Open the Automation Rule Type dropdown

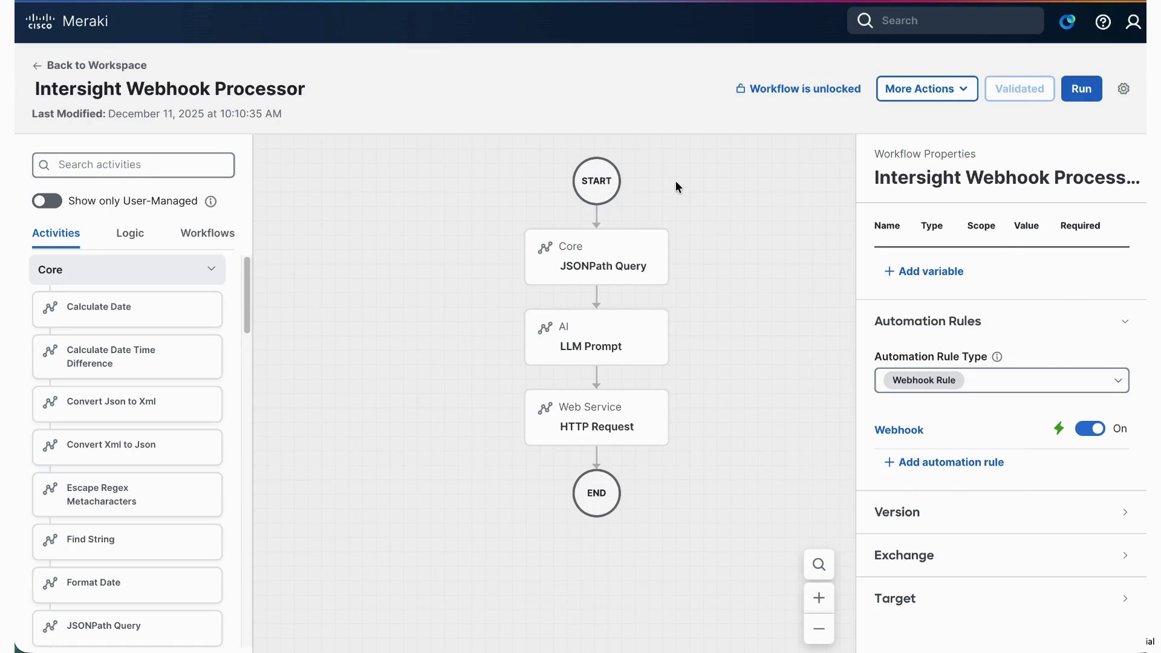[1001, 380]
